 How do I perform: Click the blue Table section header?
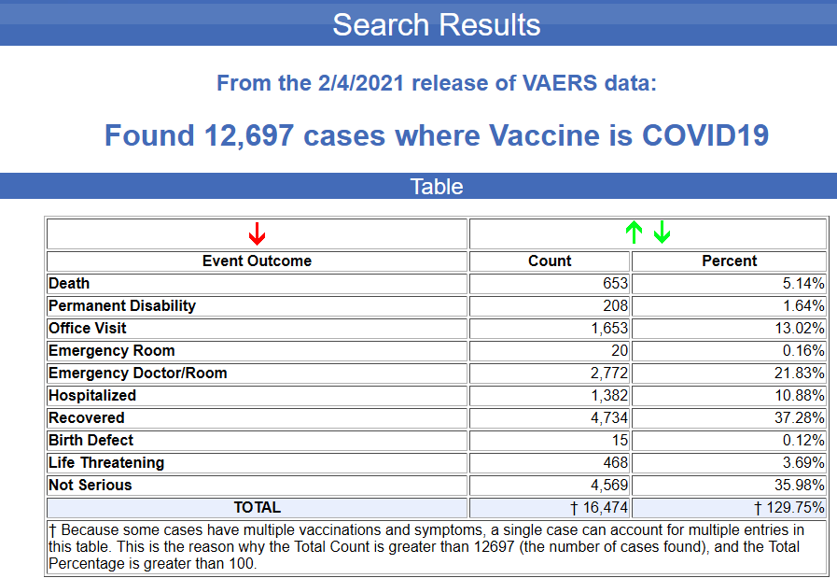click(436, 187)
